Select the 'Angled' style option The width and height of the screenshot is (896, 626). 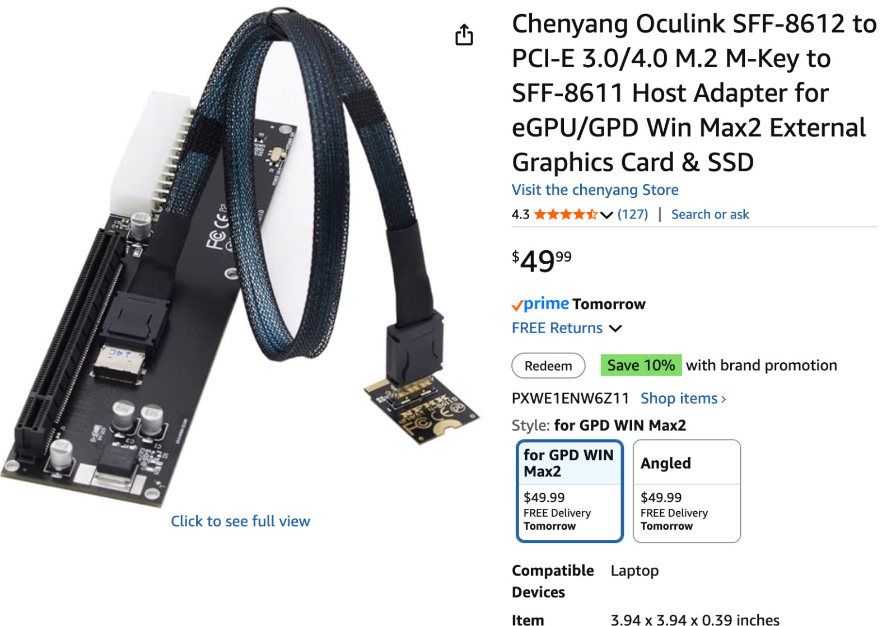(687, 491)
